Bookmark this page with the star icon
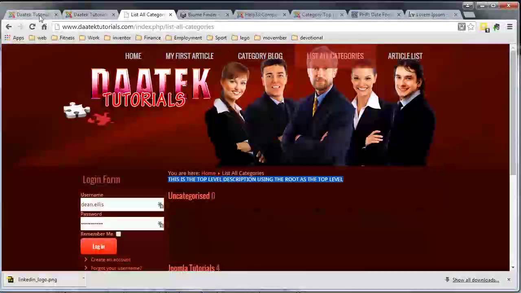The image size is (521, 293). point(471,27)
